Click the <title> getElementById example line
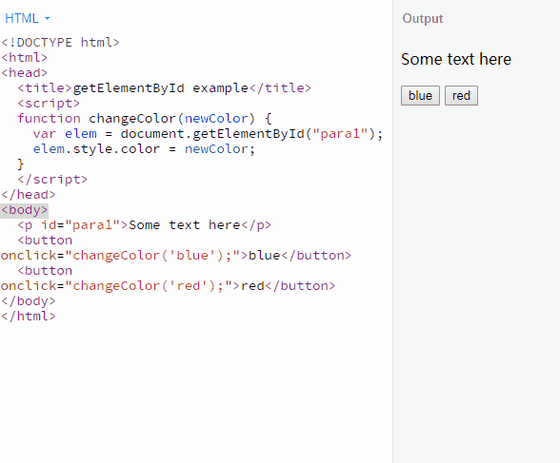Image resolution: width=560 pixels, height=463 pixels. click(164, 88)
